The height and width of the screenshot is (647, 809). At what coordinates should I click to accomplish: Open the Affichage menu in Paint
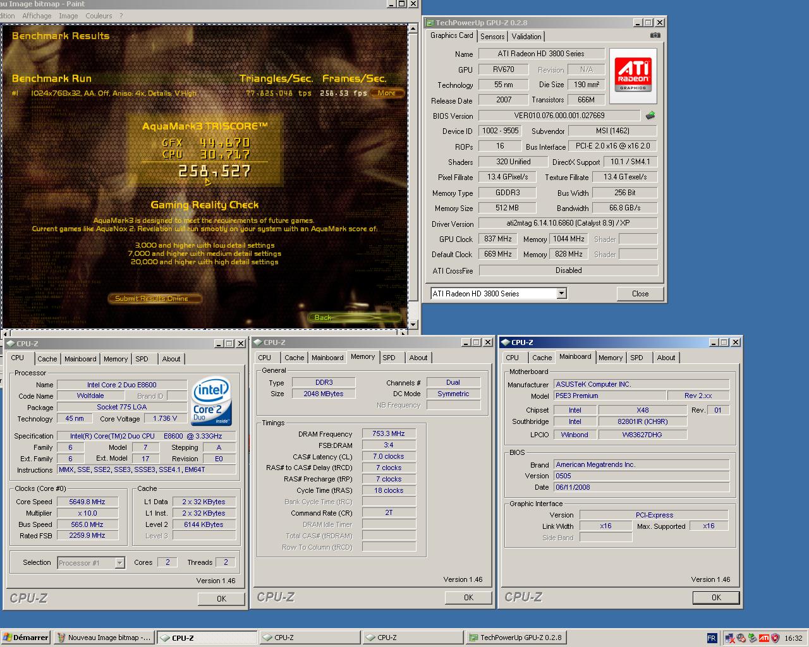[37, 16]
